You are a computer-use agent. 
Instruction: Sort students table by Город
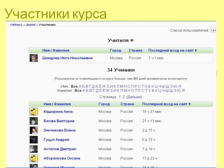tap(104, 104)
